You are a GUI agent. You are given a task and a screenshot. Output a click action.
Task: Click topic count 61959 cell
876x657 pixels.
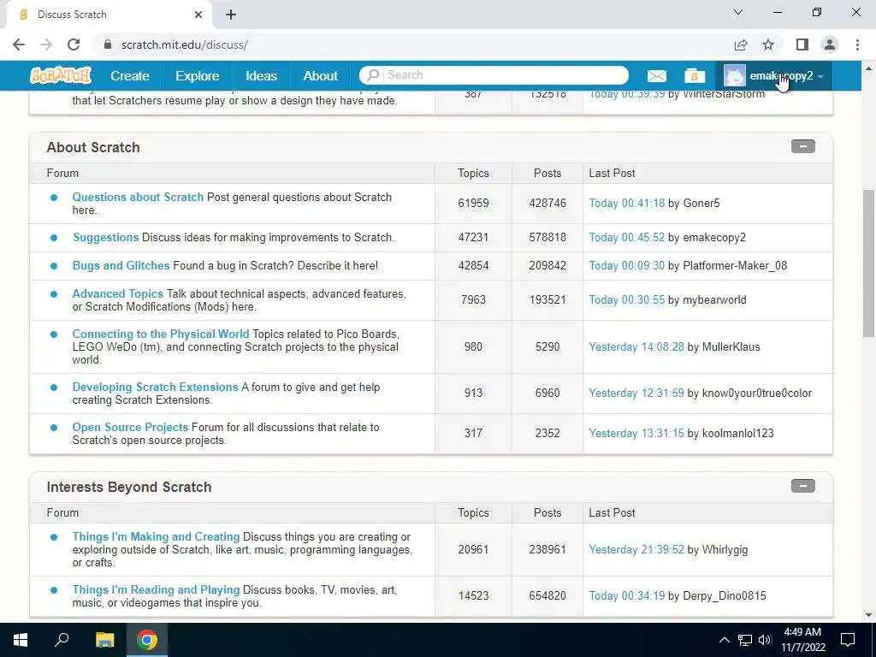click(473, 204)
